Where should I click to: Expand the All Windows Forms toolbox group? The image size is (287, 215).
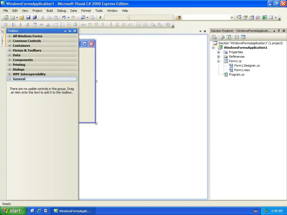point(10,36)
